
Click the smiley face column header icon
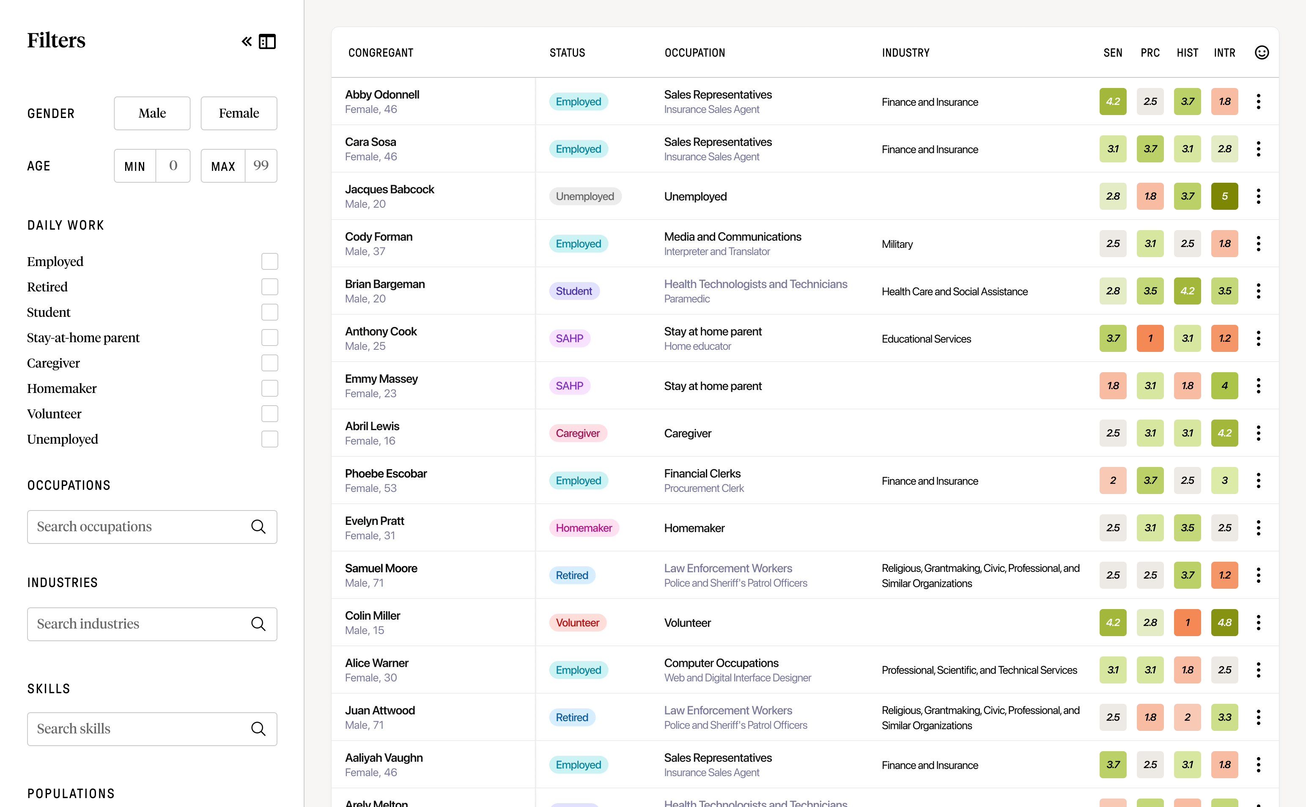(1262, 52)
